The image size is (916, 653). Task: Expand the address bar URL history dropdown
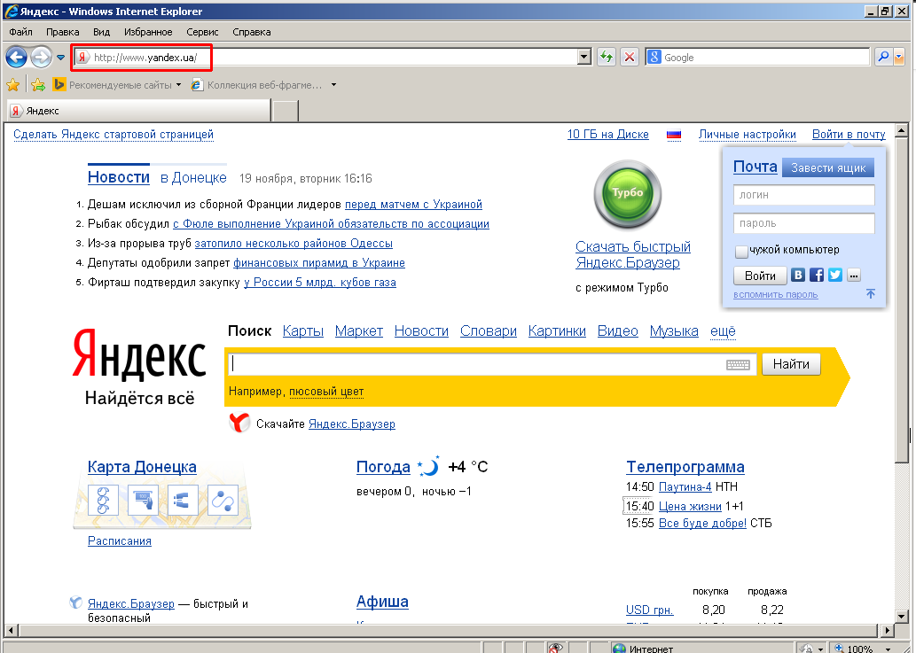584,58
